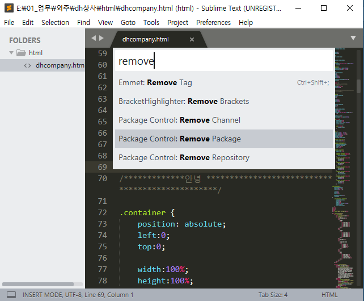Open the Selection menu
The width and height of the screenshot is (364, 301).
click(x=55, y=22)
